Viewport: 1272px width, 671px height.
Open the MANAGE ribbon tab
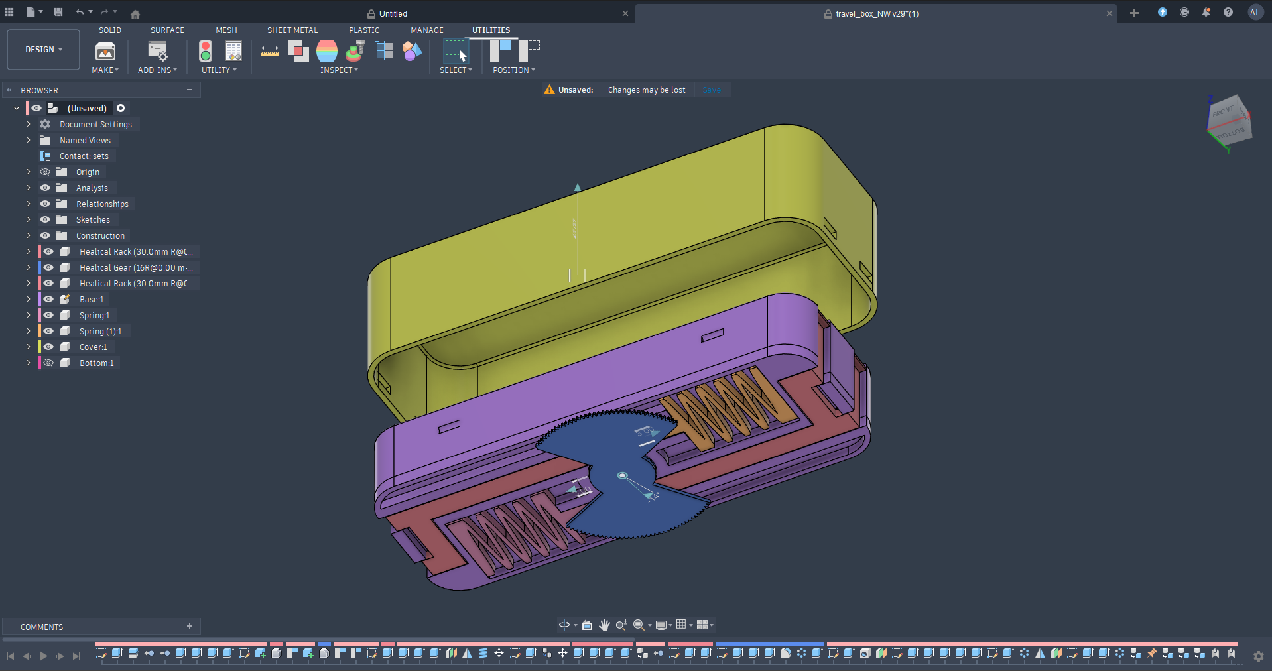pyautogui.click(x=426, y=30)
